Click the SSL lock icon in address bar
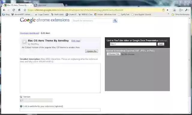The height and width of the screenshot is (115, 192). click(x=163, y=10)
